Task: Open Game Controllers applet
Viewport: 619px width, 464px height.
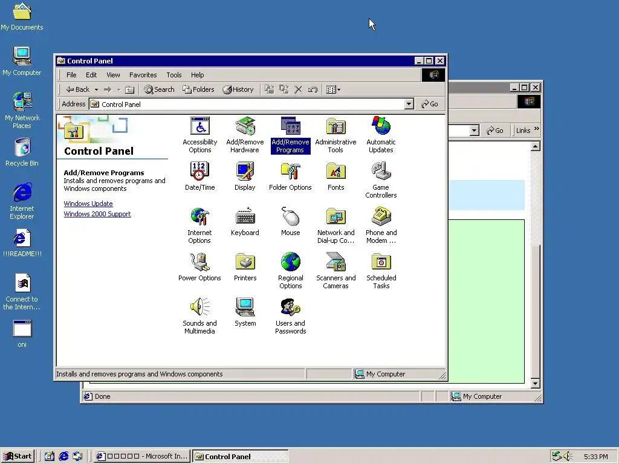Action: click(x=381, y=180)
